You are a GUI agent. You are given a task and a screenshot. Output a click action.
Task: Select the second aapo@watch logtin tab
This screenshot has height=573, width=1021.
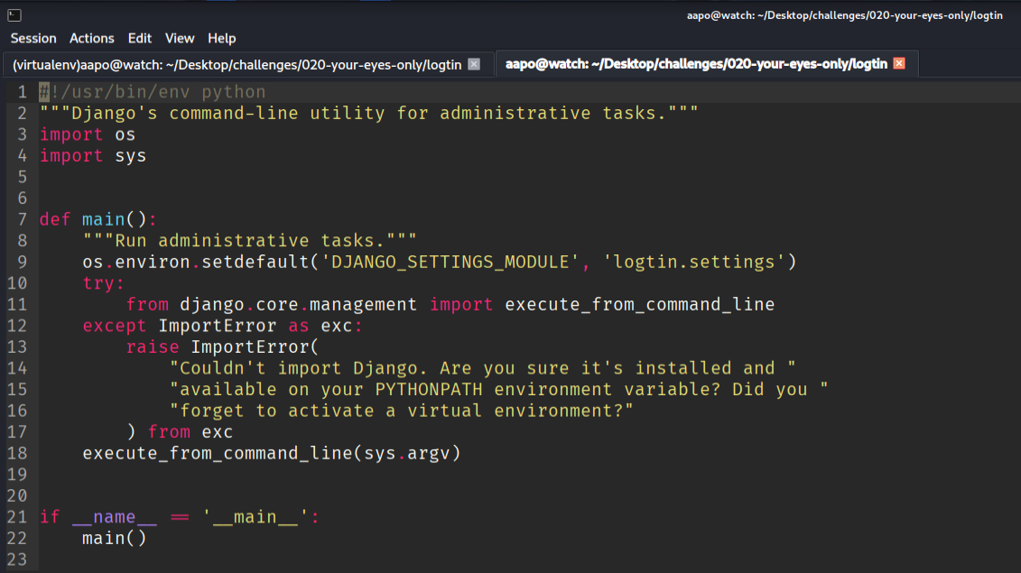[x=696, y=64]
